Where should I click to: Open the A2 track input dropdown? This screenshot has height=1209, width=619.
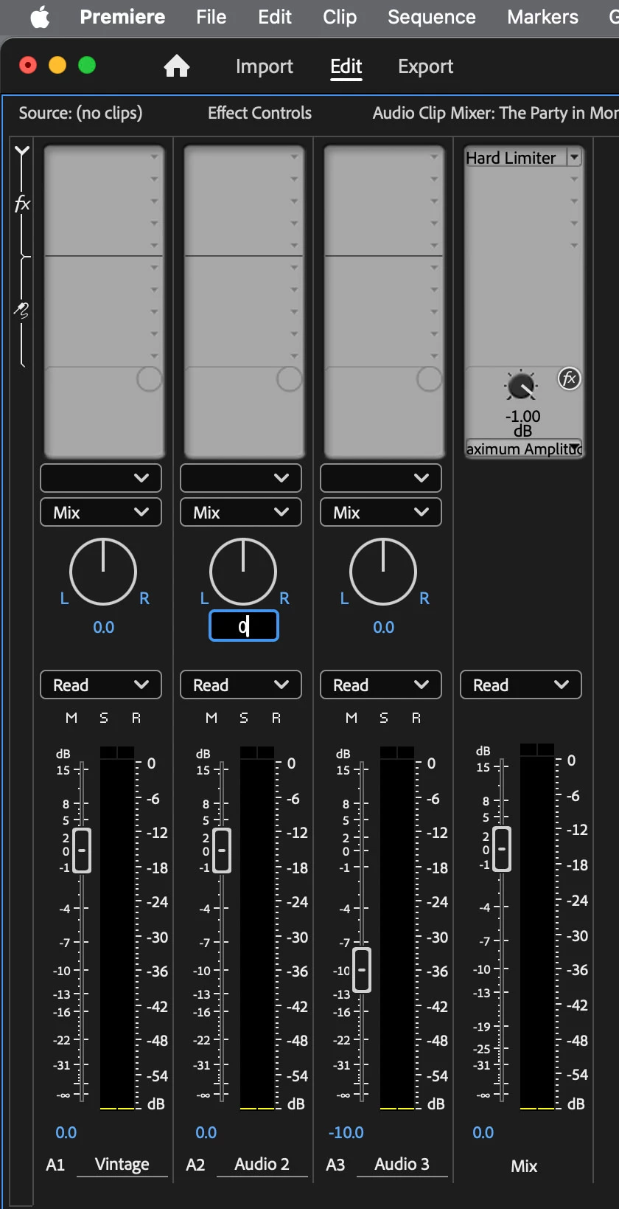point(241,478)
